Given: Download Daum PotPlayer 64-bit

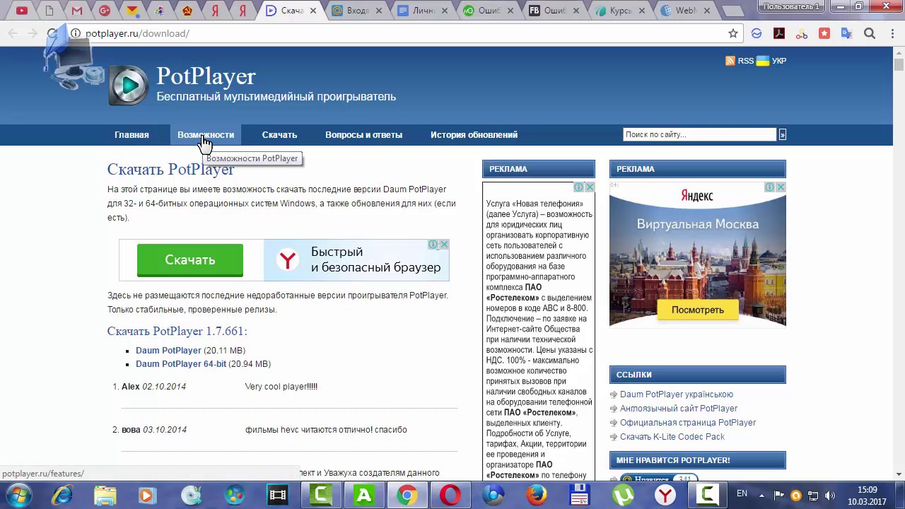Looking at the screenshot, I should coord(181,364).
